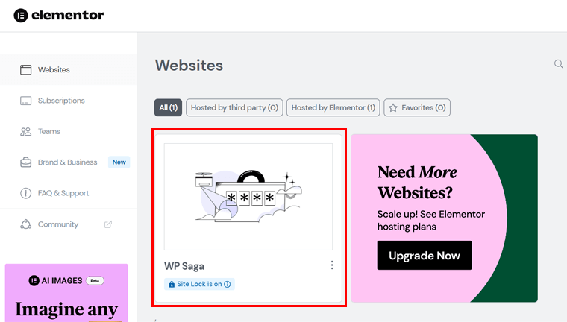The height and width of the screenshot is (322, 567).
Task: Filter by Hosted by third party (0)
Action: [234, 107]
